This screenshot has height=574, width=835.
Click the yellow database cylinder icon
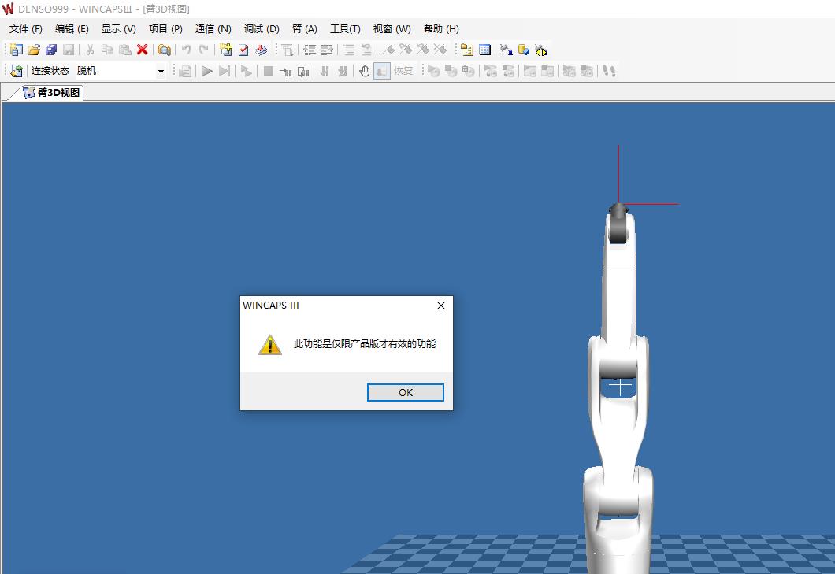point(523,50)
